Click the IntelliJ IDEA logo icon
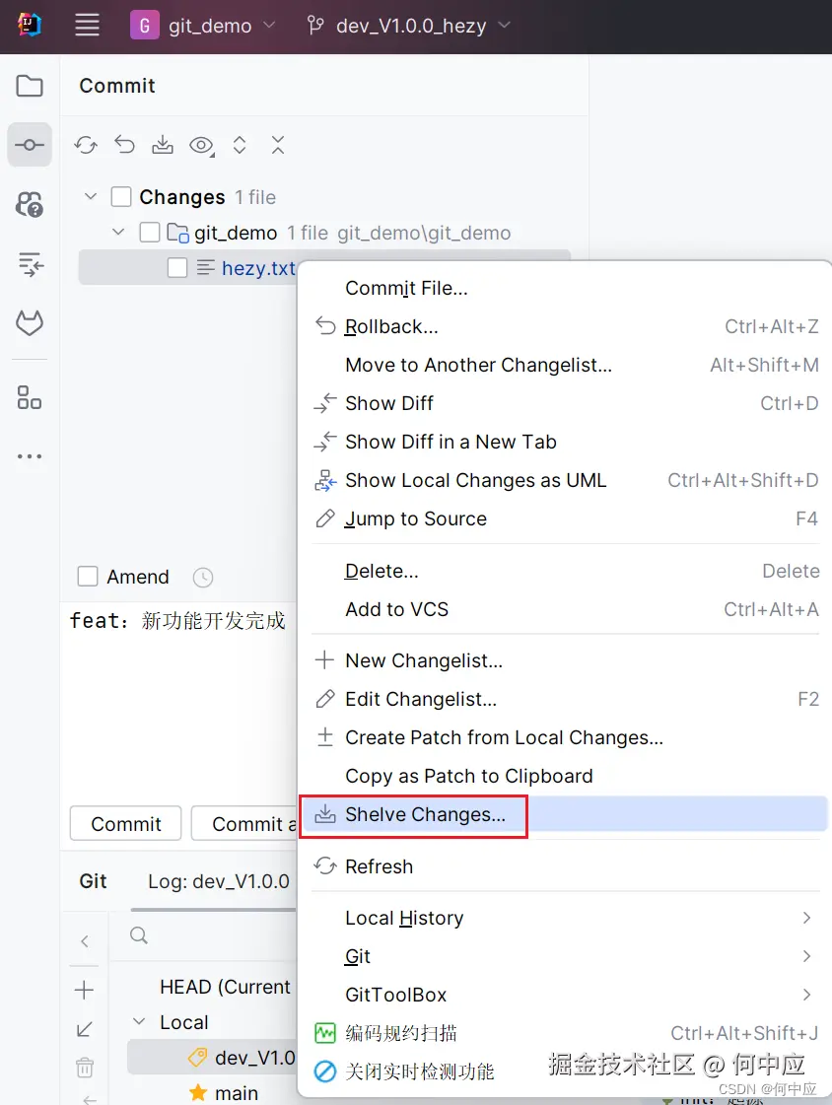The height and width of the screenshot is (1105, 832). 30,26
